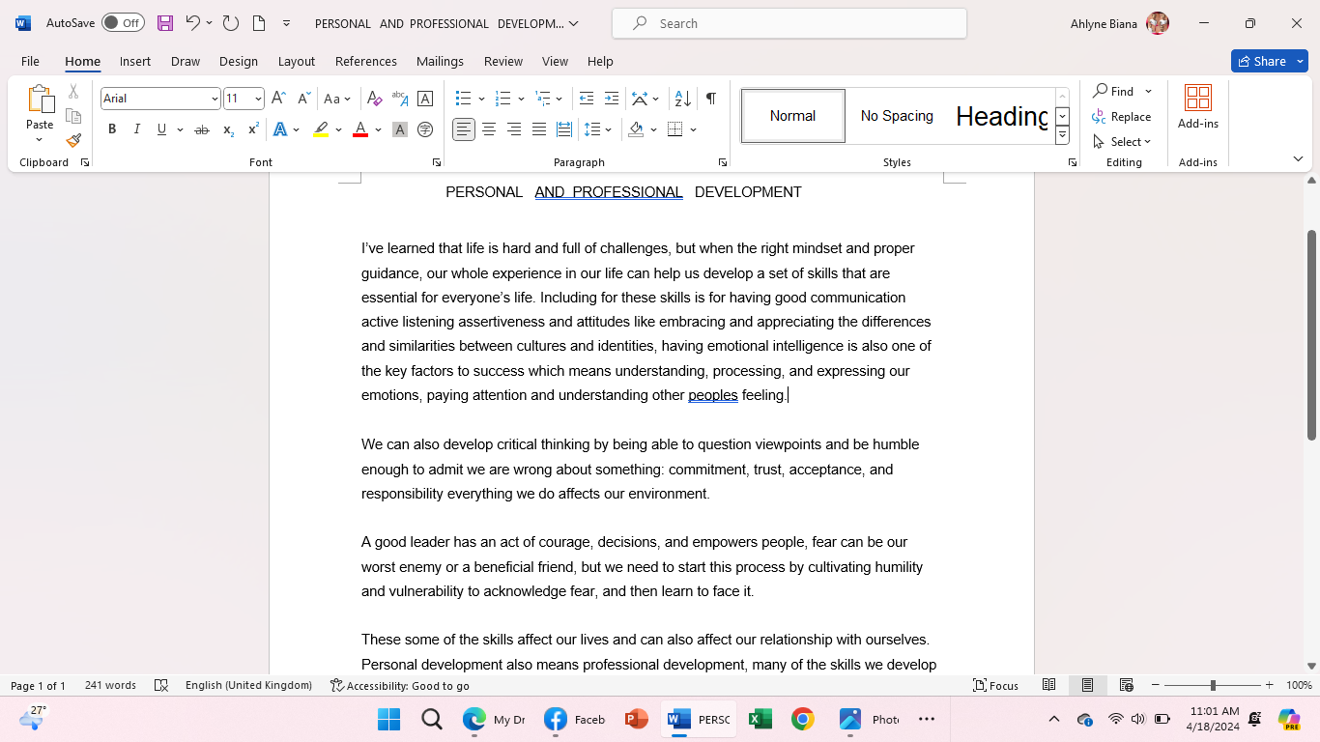Clear all formatting icon
This screenshot has width=1320, height=742.
[x=374, y=99]
